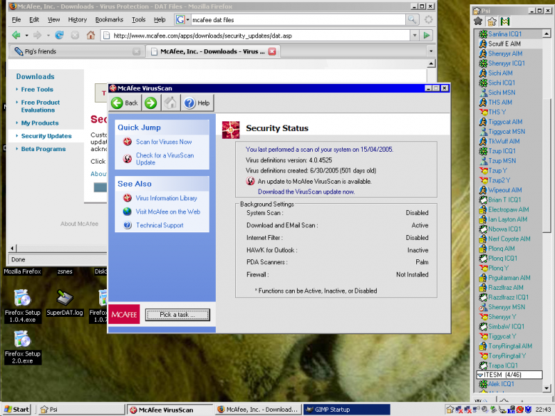Open the Bookmarks menu in Firefox
Screen dimensions: 555x416
109,20
